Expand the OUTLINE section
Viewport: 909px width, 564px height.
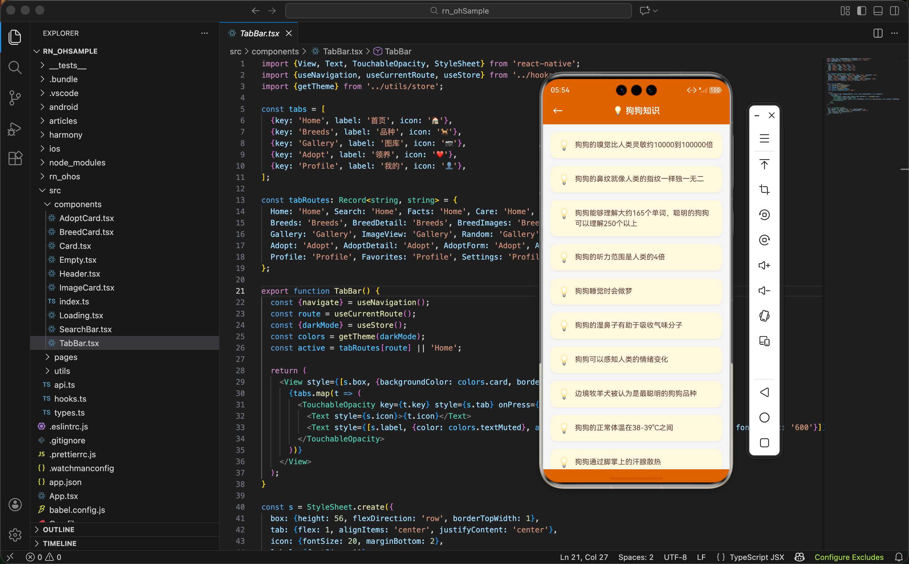point(58,529)
